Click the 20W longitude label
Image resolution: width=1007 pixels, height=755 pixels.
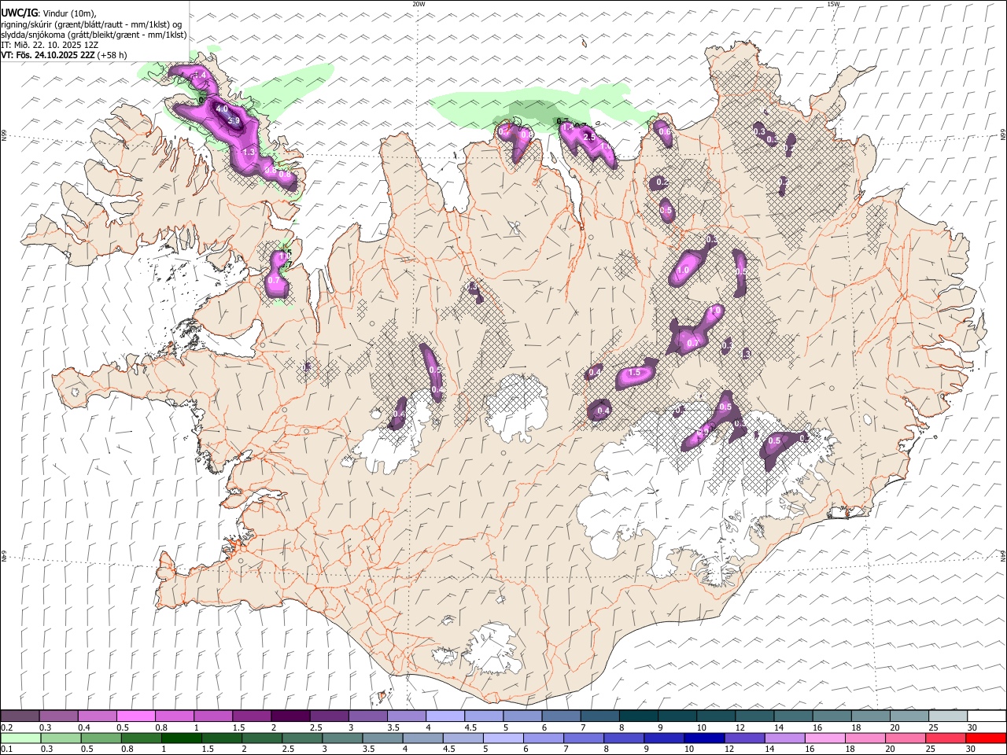[x=419, y=4]
